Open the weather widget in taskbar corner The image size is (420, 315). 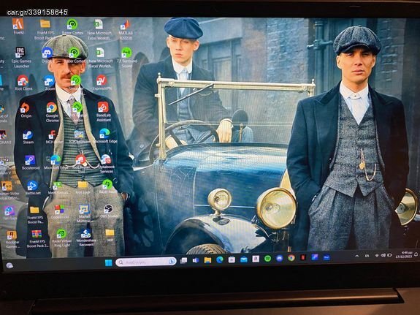tap(9, 265)
